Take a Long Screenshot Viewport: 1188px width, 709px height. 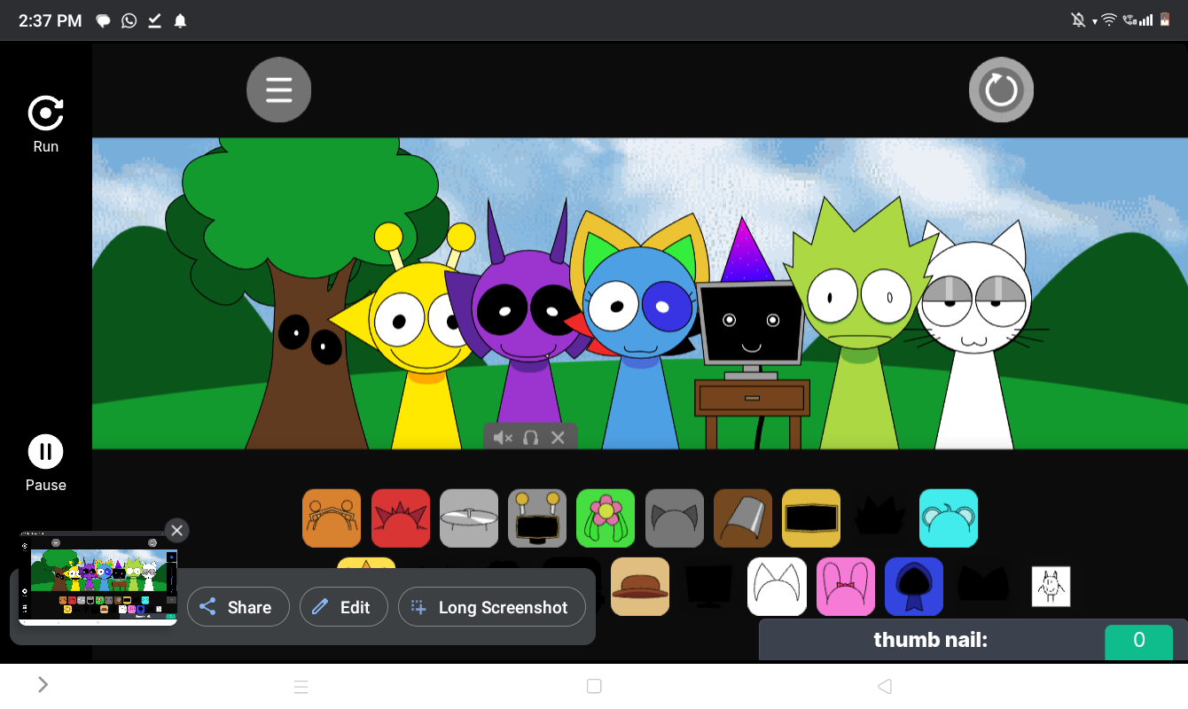coord(492,607)
